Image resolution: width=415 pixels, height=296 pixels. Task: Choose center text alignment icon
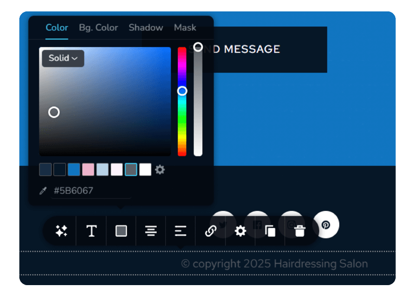pos(151,231)
